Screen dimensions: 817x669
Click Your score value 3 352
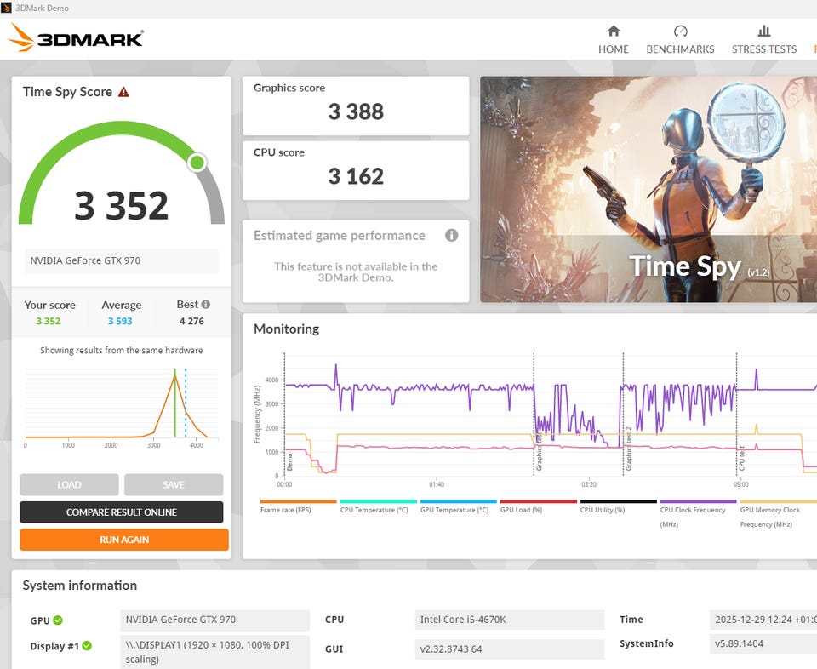click(49, 321)
